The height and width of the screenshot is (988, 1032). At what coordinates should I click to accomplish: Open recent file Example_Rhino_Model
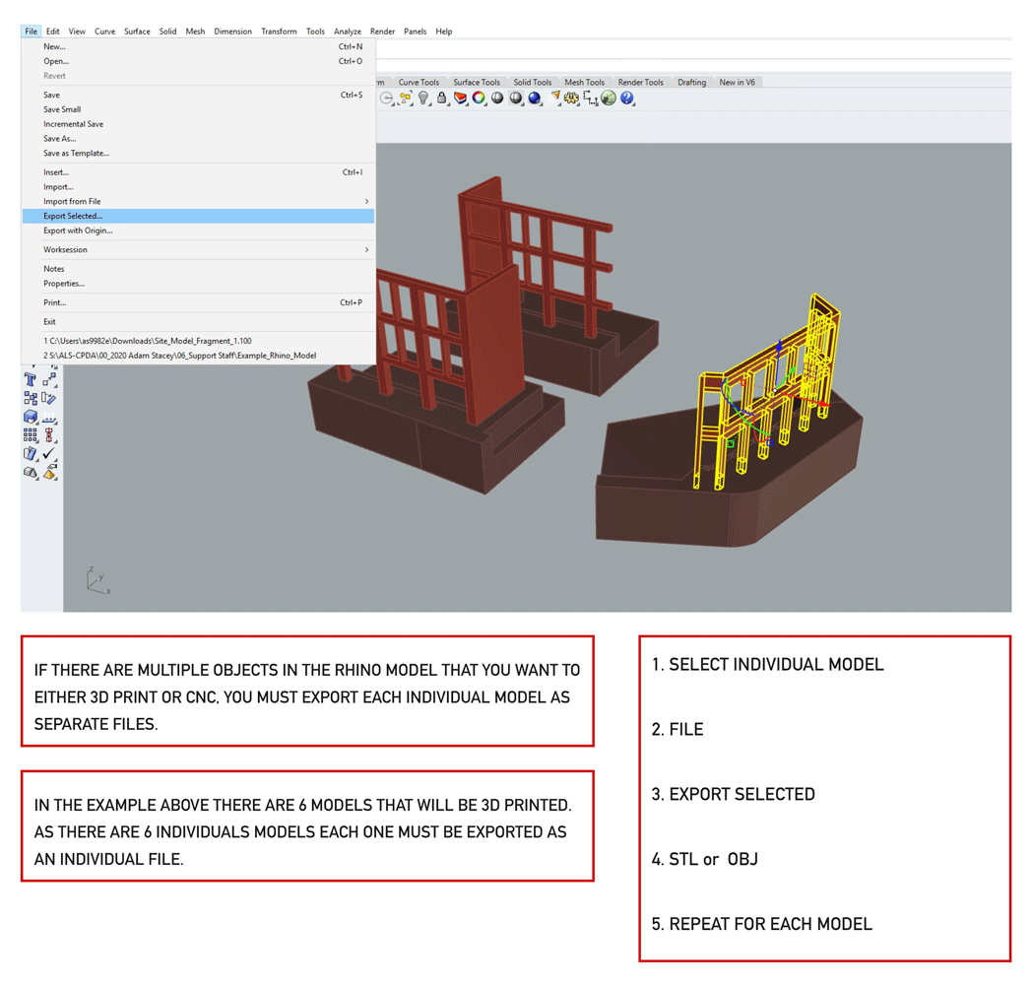pos(179,356)
